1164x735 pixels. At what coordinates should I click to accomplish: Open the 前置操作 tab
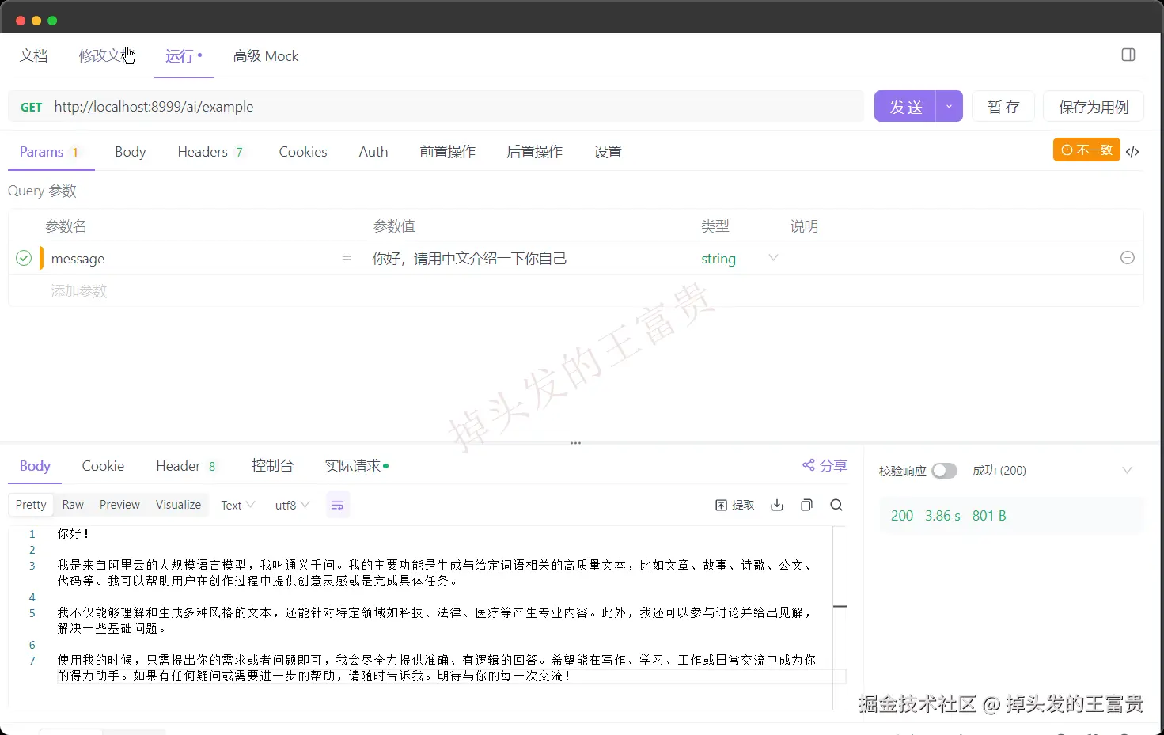click(448, 151)
